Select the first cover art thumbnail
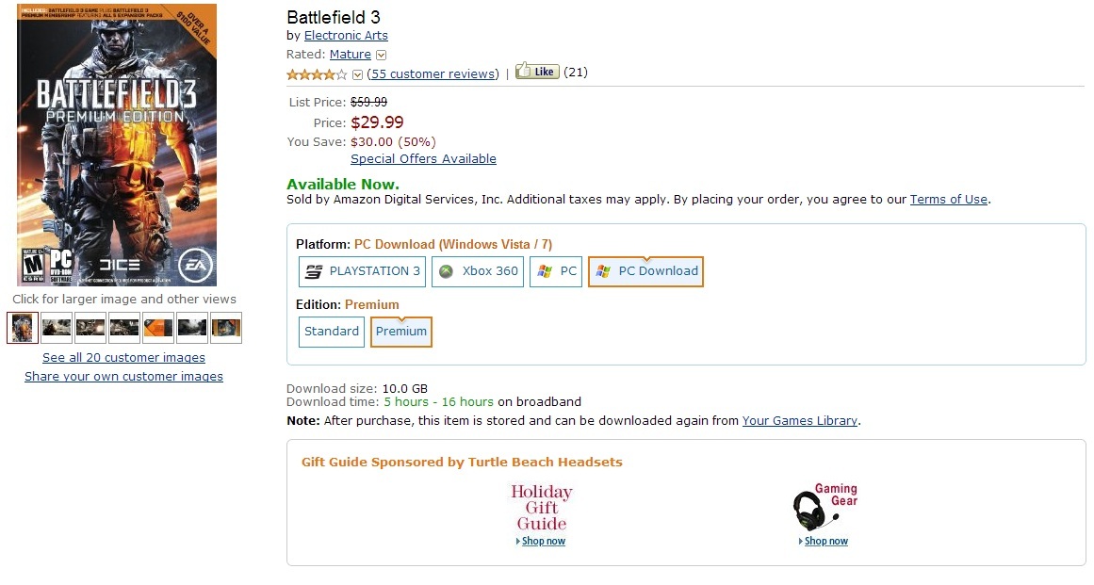1094x585 pixels. point(23,328)
